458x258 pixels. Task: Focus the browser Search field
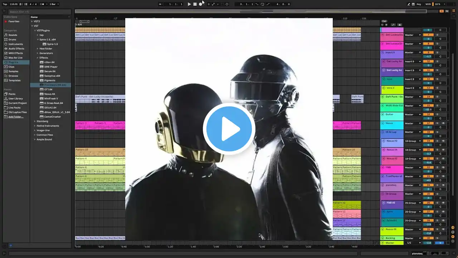(x=39, y=12)
